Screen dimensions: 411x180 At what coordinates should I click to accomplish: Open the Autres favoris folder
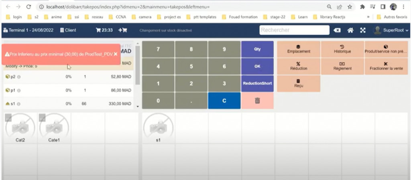click(x=392, y=17)
